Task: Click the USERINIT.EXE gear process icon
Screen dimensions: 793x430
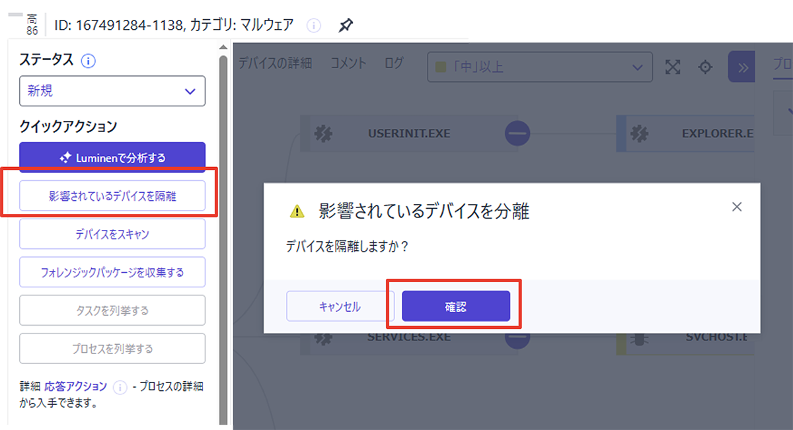Action: coord(323,133)
